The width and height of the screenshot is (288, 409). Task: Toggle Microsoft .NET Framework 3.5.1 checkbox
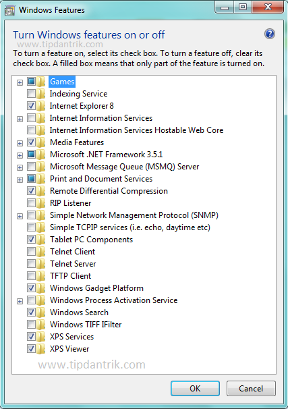click(31, 155)
